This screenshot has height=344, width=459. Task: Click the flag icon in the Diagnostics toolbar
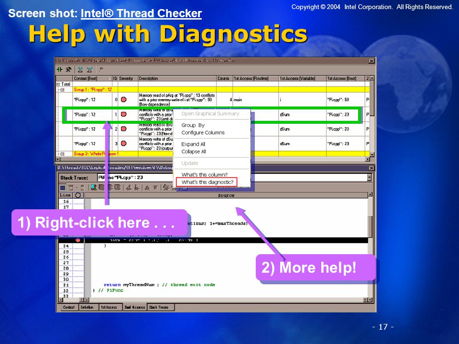point(101,70)
